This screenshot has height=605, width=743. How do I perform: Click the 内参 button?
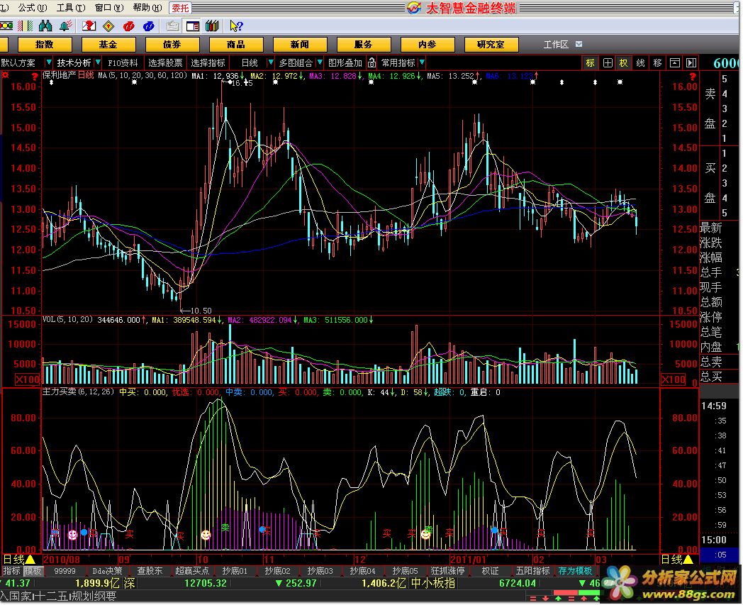point(428,45)
